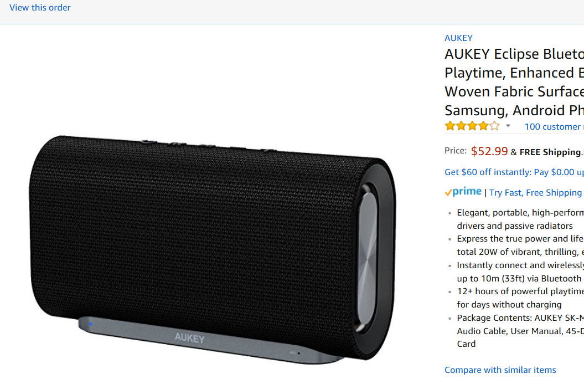Open Compare with similar items

[x=500, y=370]
